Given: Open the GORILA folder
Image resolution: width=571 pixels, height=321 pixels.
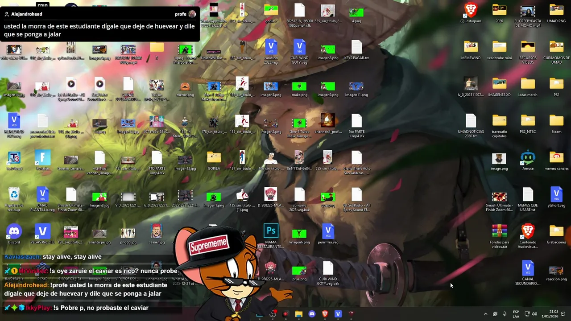Looking at the screenshot, I should [214, 161].
